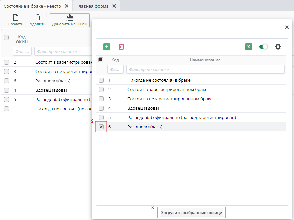This screenshot has width=294, height=220.
Task: Switch to Главная форма tab
Action: (x=92, y=6)
